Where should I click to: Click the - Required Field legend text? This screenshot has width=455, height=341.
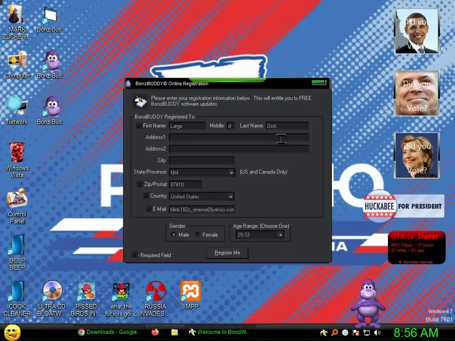(x=155, y=255)
